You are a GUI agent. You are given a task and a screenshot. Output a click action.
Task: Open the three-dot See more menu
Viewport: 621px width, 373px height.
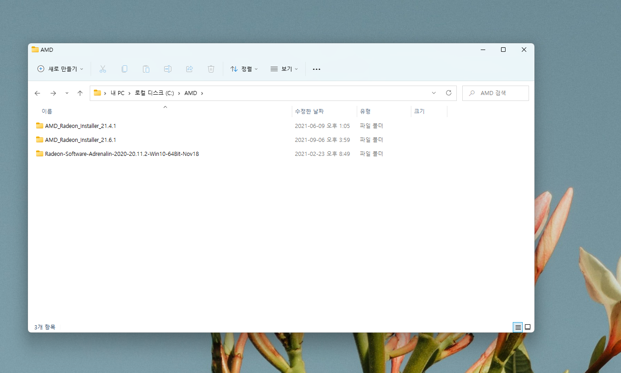point(317,69)
